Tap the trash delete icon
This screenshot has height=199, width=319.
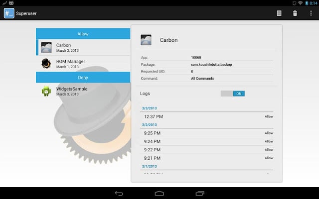coord(295,13)
